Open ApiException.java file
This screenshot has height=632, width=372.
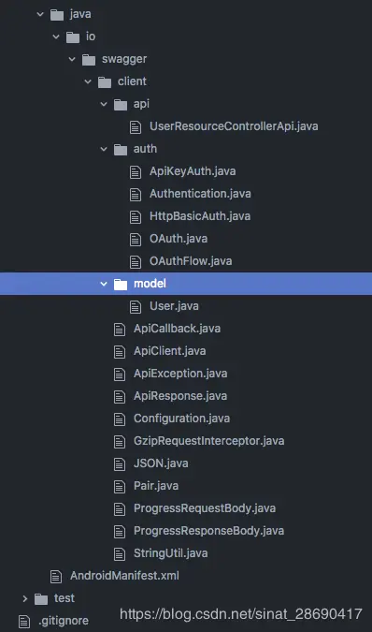click(x=180, y=374)
